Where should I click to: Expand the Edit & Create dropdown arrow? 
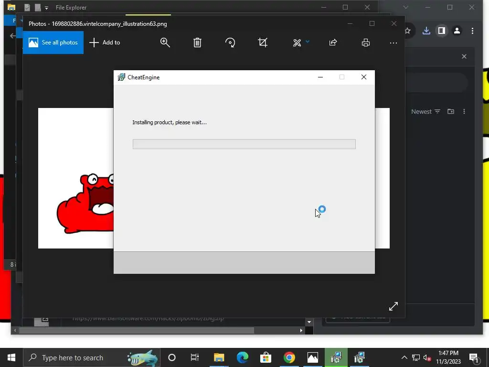coord(308,41)
